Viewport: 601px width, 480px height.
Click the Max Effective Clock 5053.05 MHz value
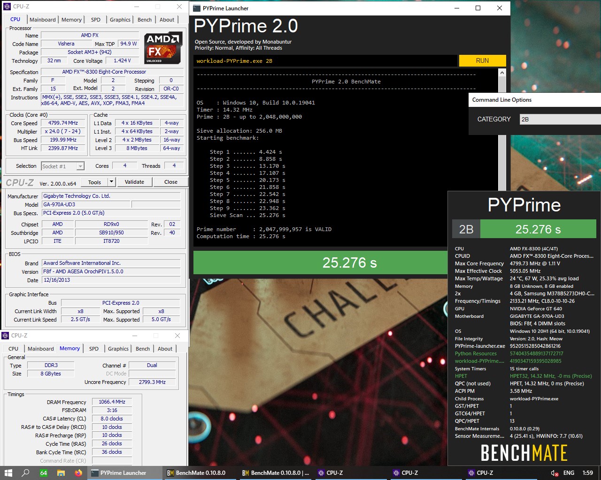525,271
